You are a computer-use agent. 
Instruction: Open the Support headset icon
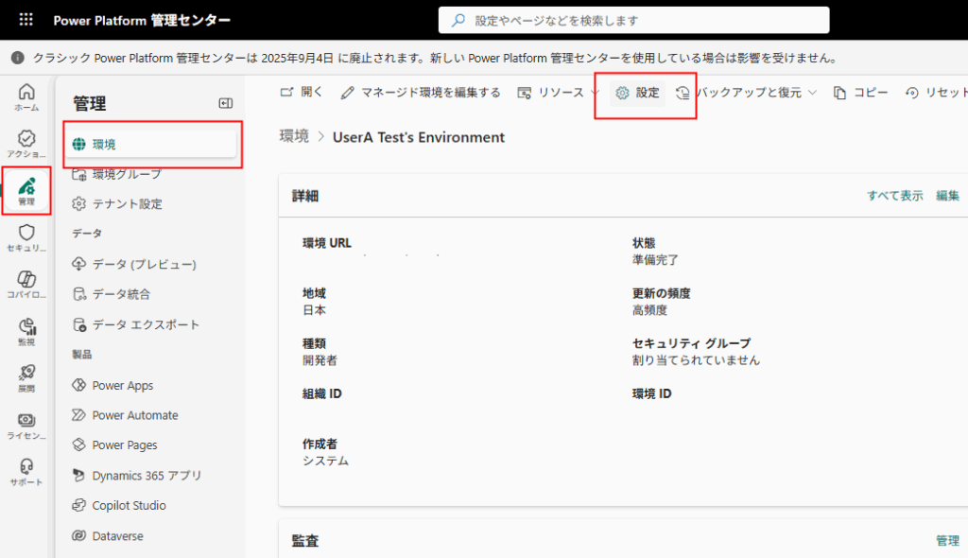[26, 473]
